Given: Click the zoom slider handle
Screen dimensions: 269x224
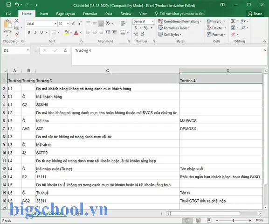Looking at the screenshot, I should (x=233, y=220).
